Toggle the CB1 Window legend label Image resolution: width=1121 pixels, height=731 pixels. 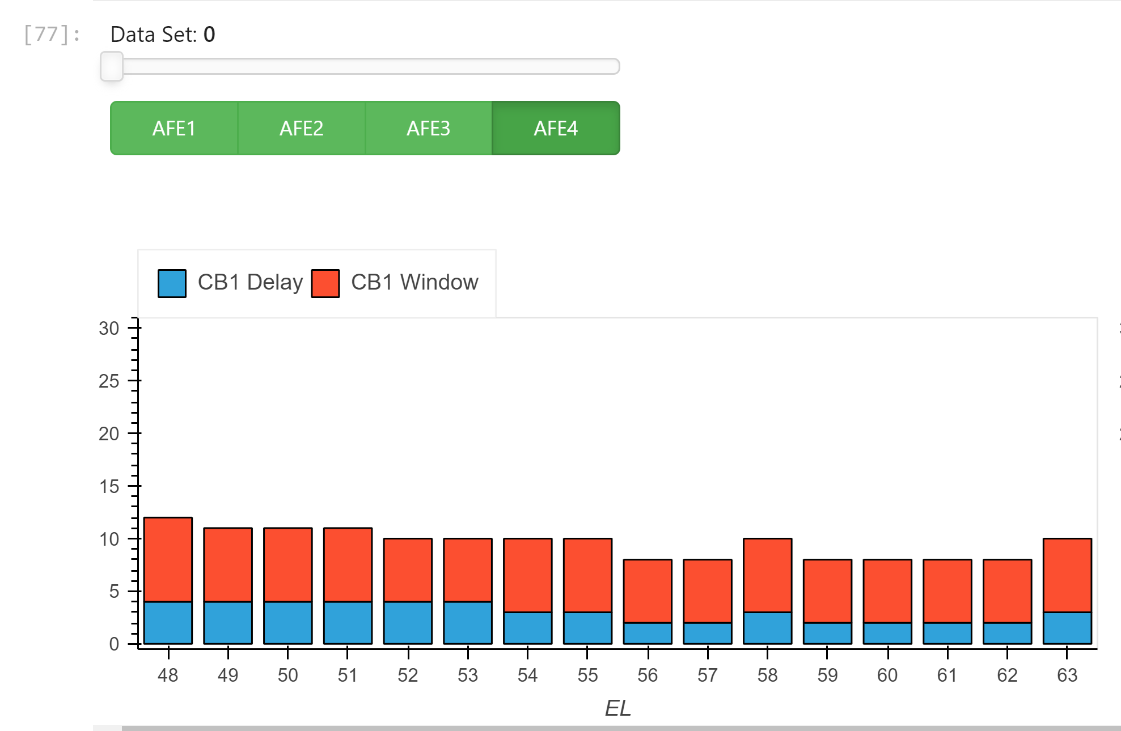pos(414,282)
